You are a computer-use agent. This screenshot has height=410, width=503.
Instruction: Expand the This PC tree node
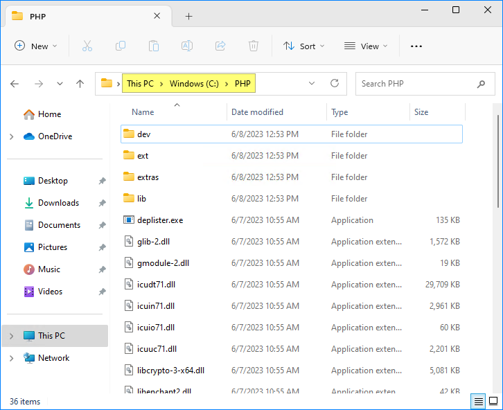(12, 336)
